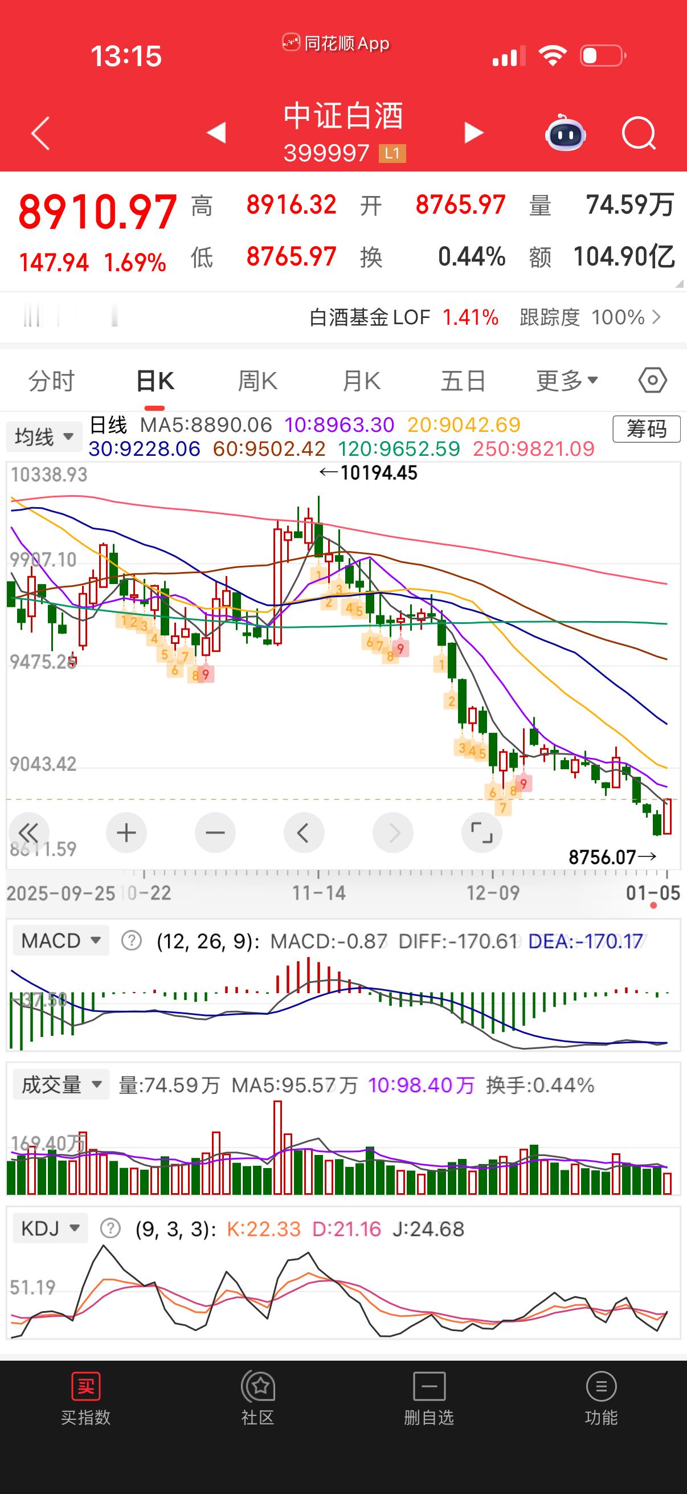Viewport: 687px width, 1494px height.
Task: Jump to chart start double-arrow button
Action: (28, 833)
